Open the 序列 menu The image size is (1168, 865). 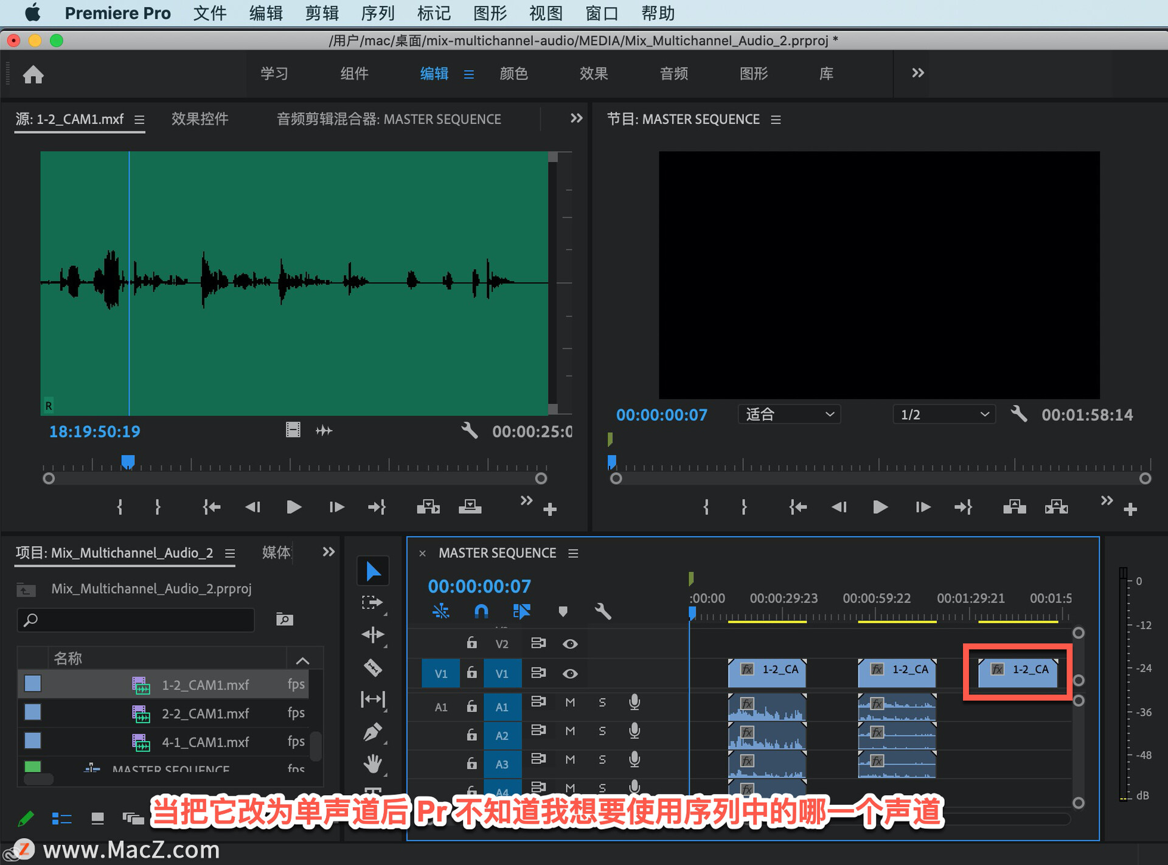[377, 13]
